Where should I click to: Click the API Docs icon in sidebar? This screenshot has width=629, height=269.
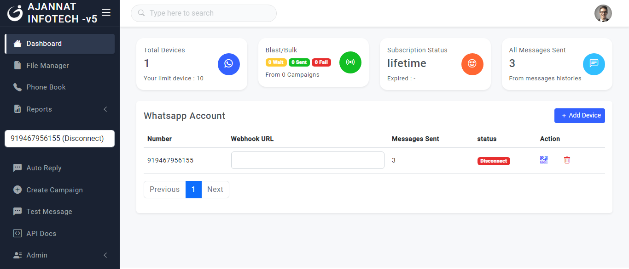coord(17,233)
